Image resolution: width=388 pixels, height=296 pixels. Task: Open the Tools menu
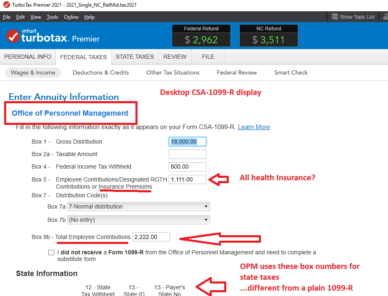[53, 17]
